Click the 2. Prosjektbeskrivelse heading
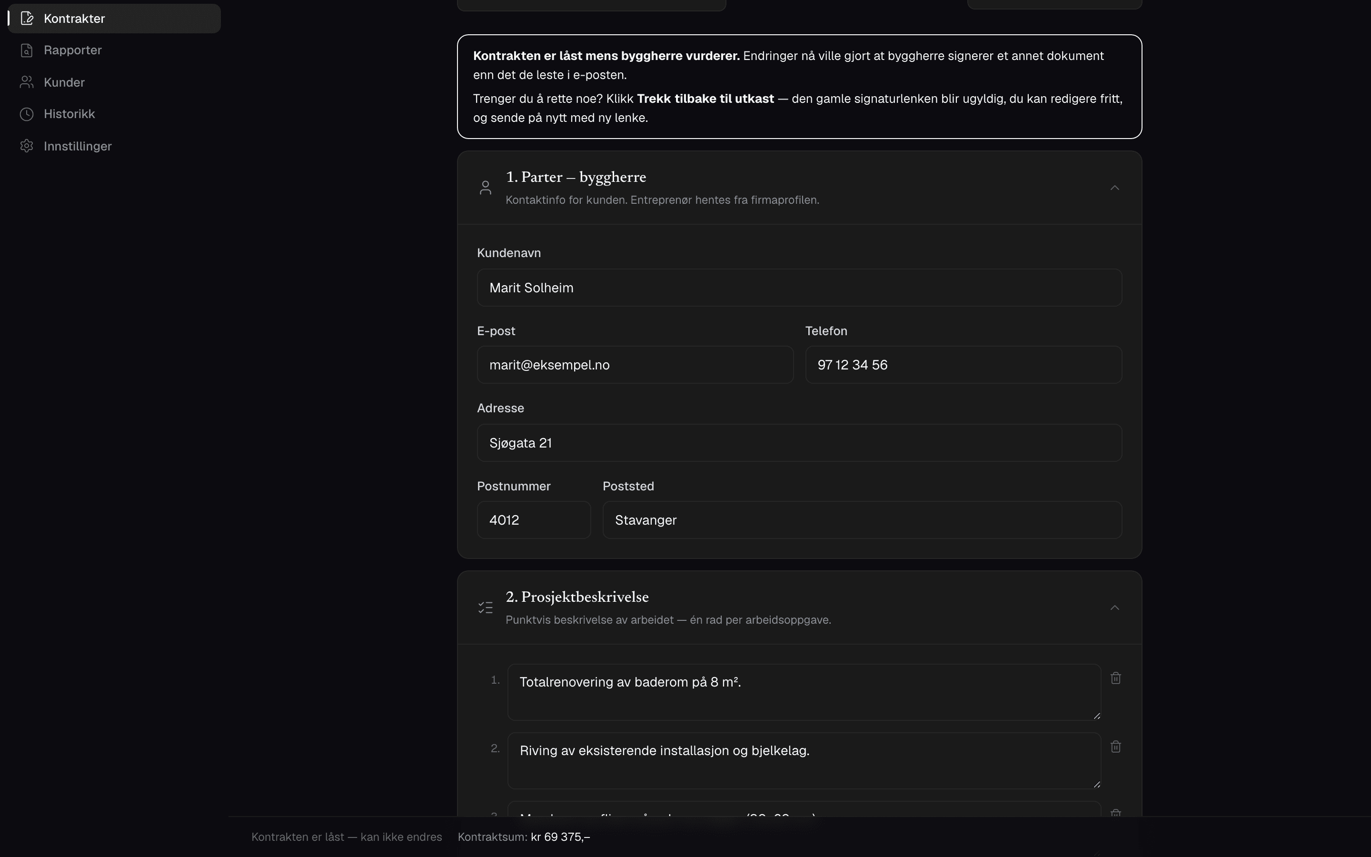 pos(577,597)
